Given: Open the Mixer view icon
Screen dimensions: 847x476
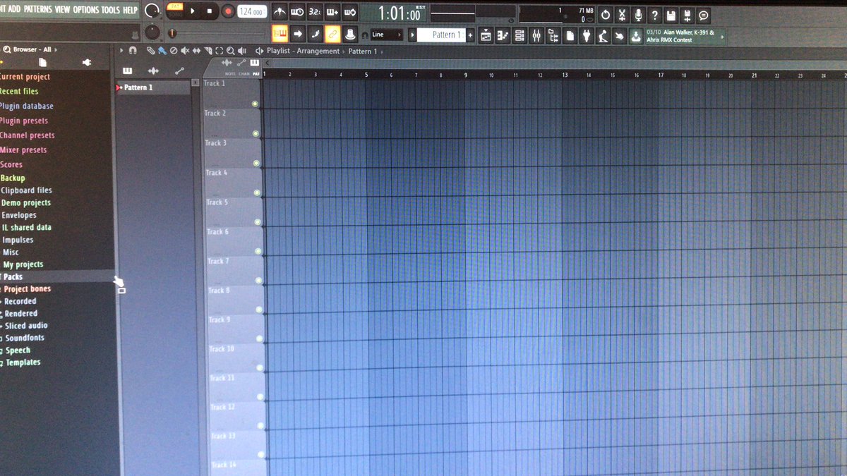Looking at the screenshot, I should click(536, 35).
